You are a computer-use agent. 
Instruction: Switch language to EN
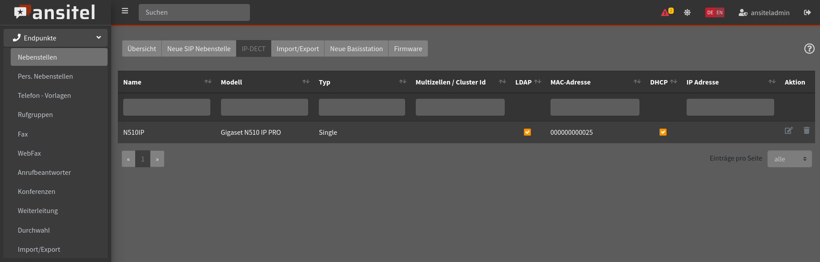720,12
